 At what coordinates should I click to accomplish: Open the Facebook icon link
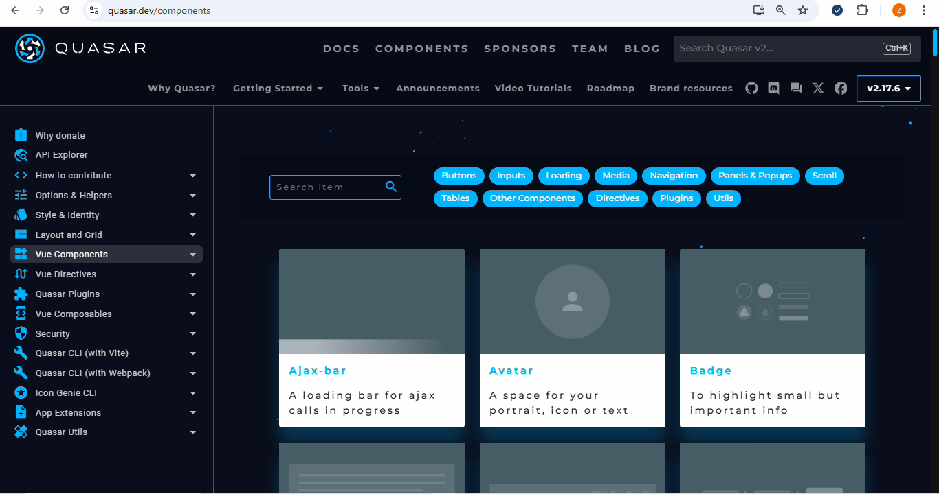(841, 89)
